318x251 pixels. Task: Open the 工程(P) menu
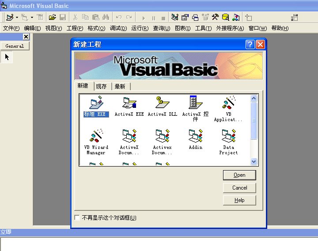[x=75, y=28]
